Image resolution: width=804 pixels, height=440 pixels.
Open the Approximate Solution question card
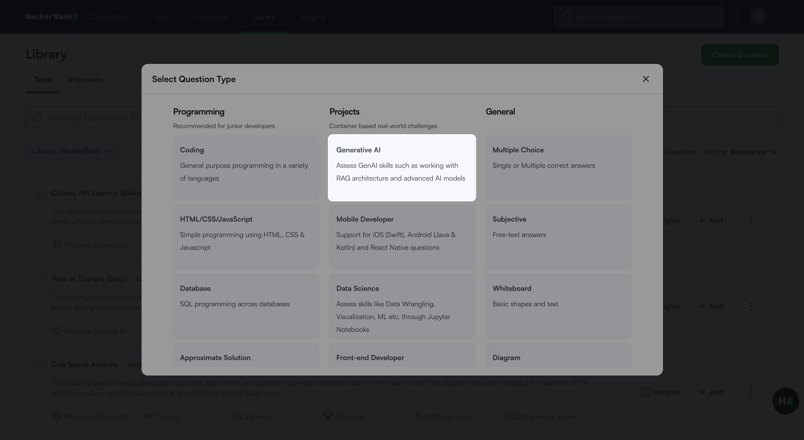(x=246, y=356)
